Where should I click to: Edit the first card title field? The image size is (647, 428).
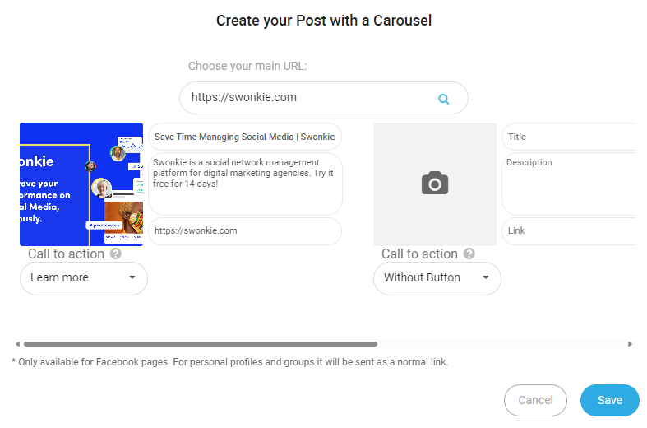tap(245, 137)
